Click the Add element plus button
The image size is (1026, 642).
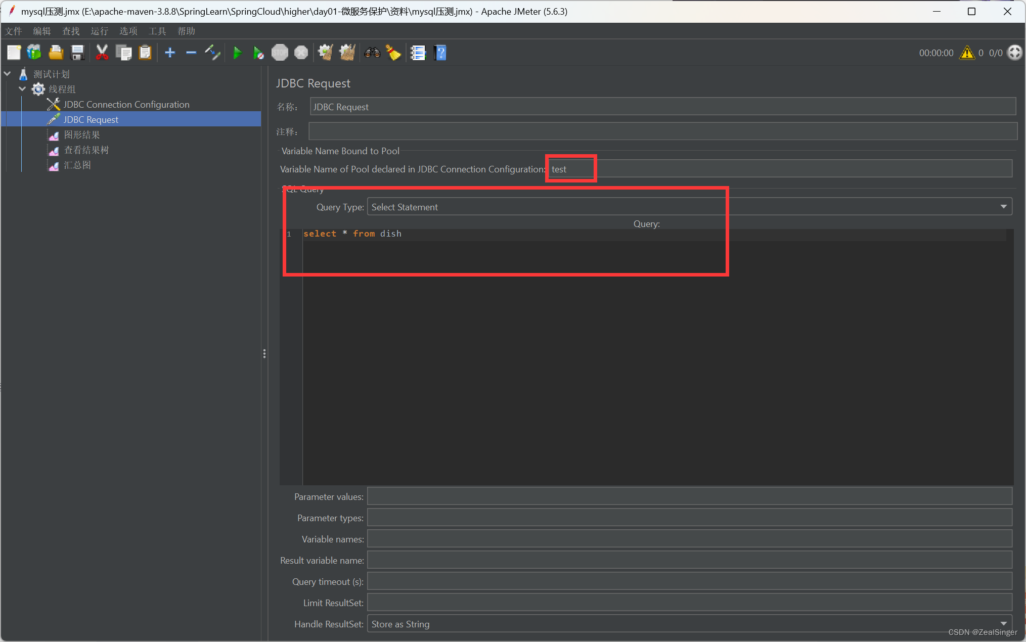point(170,53)
